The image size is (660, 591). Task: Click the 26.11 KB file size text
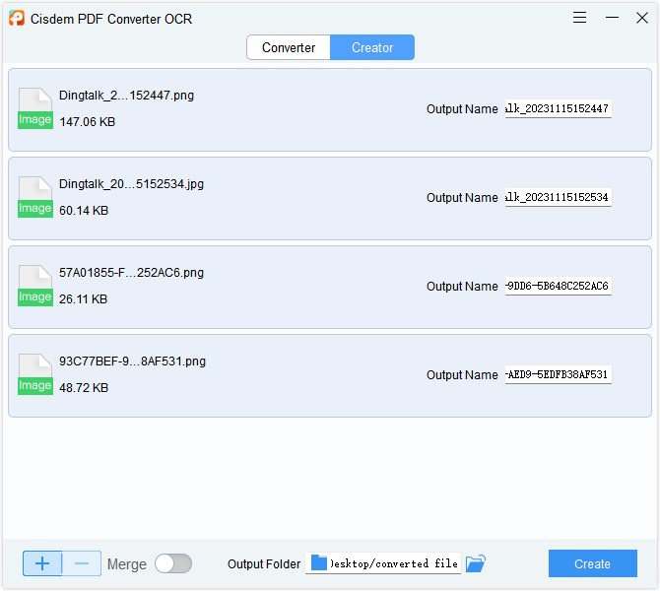coord(84,299)
